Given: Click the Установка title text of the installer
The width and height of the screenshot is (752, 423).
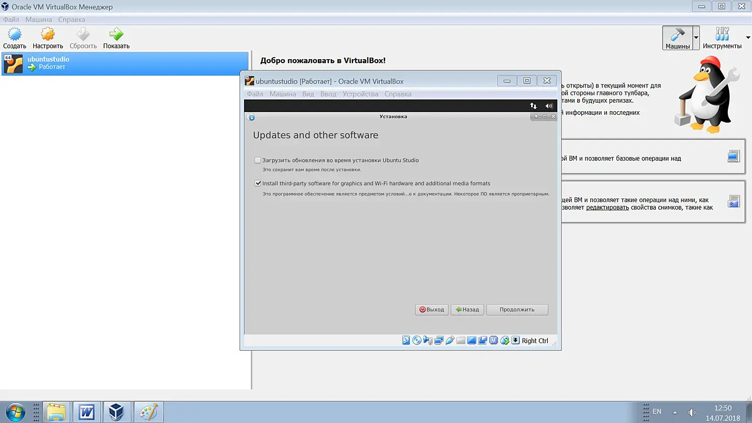Looking at the screenshot, I should click(x=393, y=117).
